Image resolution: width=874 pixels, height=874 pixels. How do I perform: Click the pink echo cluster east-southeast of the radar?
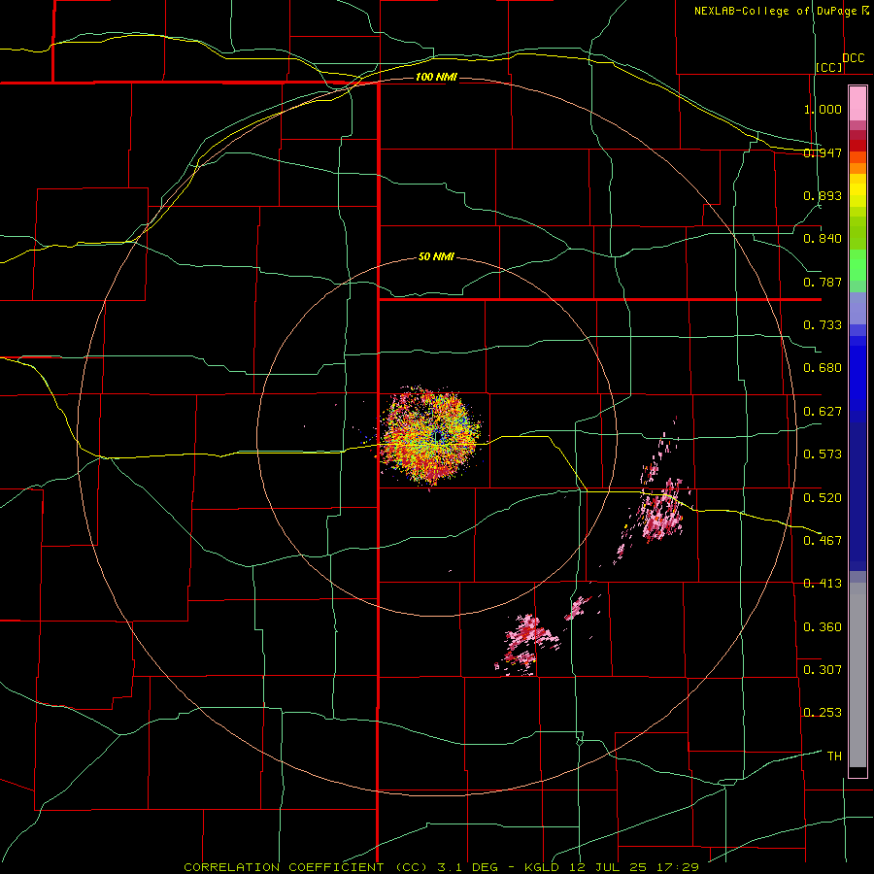click(x=662, y=510)
